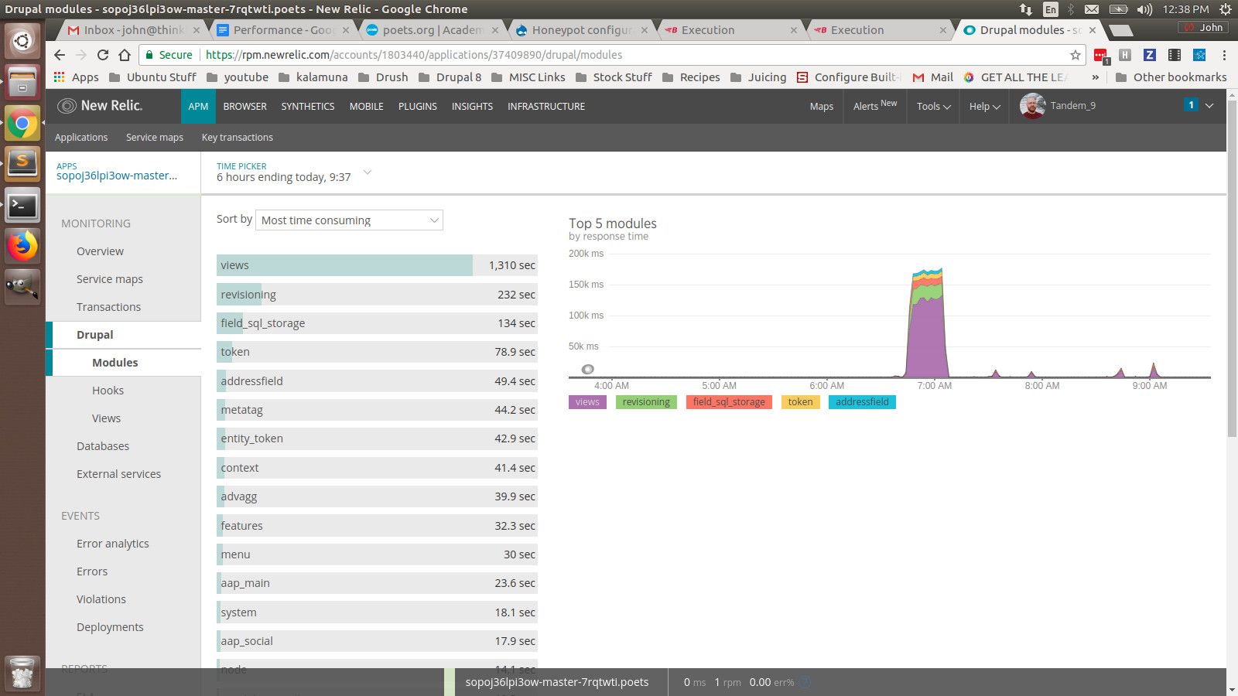The width and height of the screenshot is (1238, 696).
Task: Select the metatag module row
Action: click(x=377, y=410)
